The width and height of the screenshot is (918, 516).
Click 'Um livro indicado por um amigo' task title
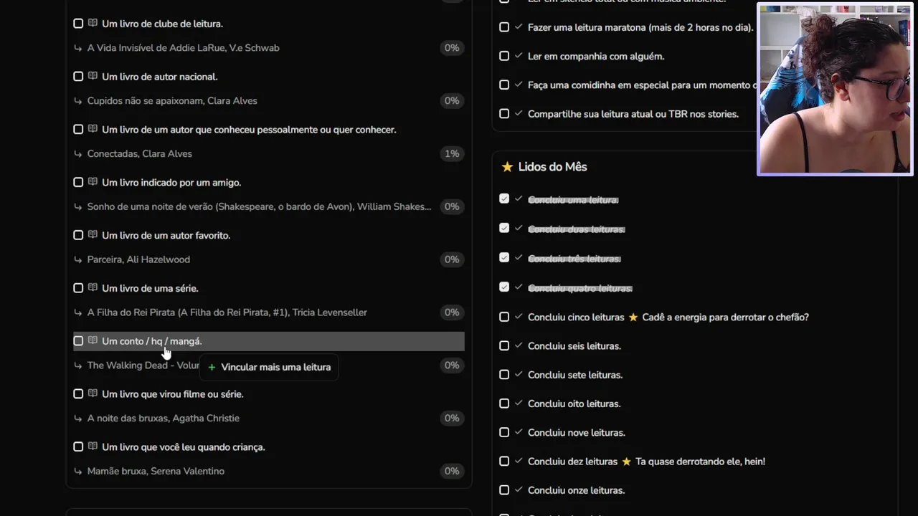tap(171, 183)
